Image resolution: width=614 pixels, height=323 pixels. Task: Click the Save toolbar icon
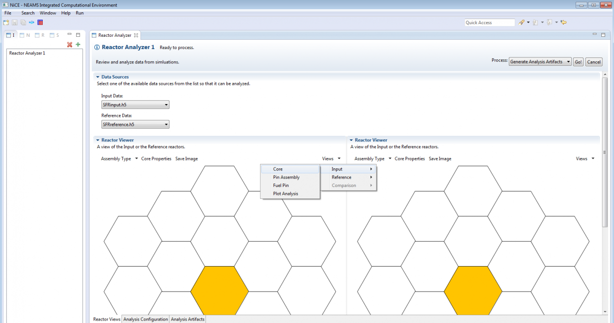tap(15, 23)
